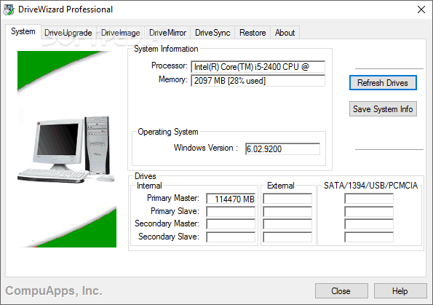The width and height of the screenshot is (433, 305).
Task: Click the first SATA/1394/USB/PCMCIA drive field
Action: 369,199
